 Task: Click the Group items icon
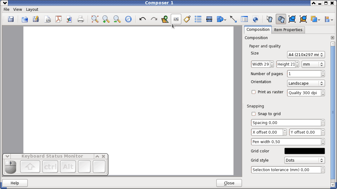point(292,19)
